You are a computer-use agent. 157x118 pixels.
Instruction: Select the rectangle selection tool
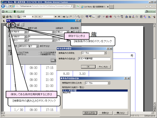click(x=82, y=17)
